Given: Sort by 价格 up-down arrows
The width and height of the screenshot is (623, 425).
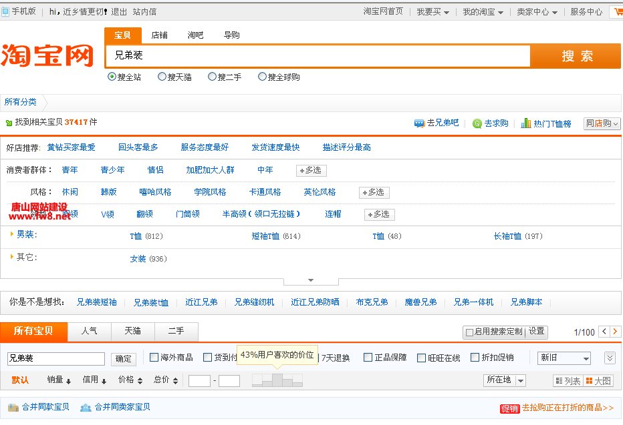Looking at the screenshot, I should point(140,380).
